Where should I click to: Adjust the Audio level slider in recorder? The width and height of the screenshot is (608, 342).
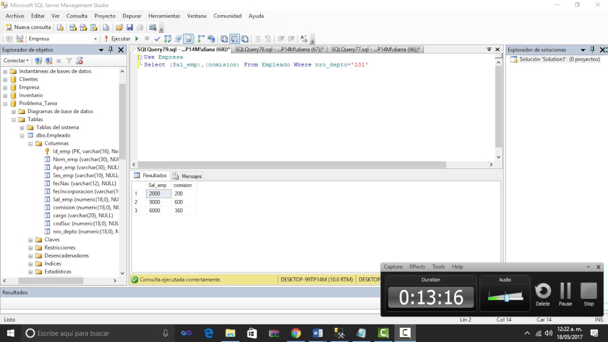coord(506,297)
